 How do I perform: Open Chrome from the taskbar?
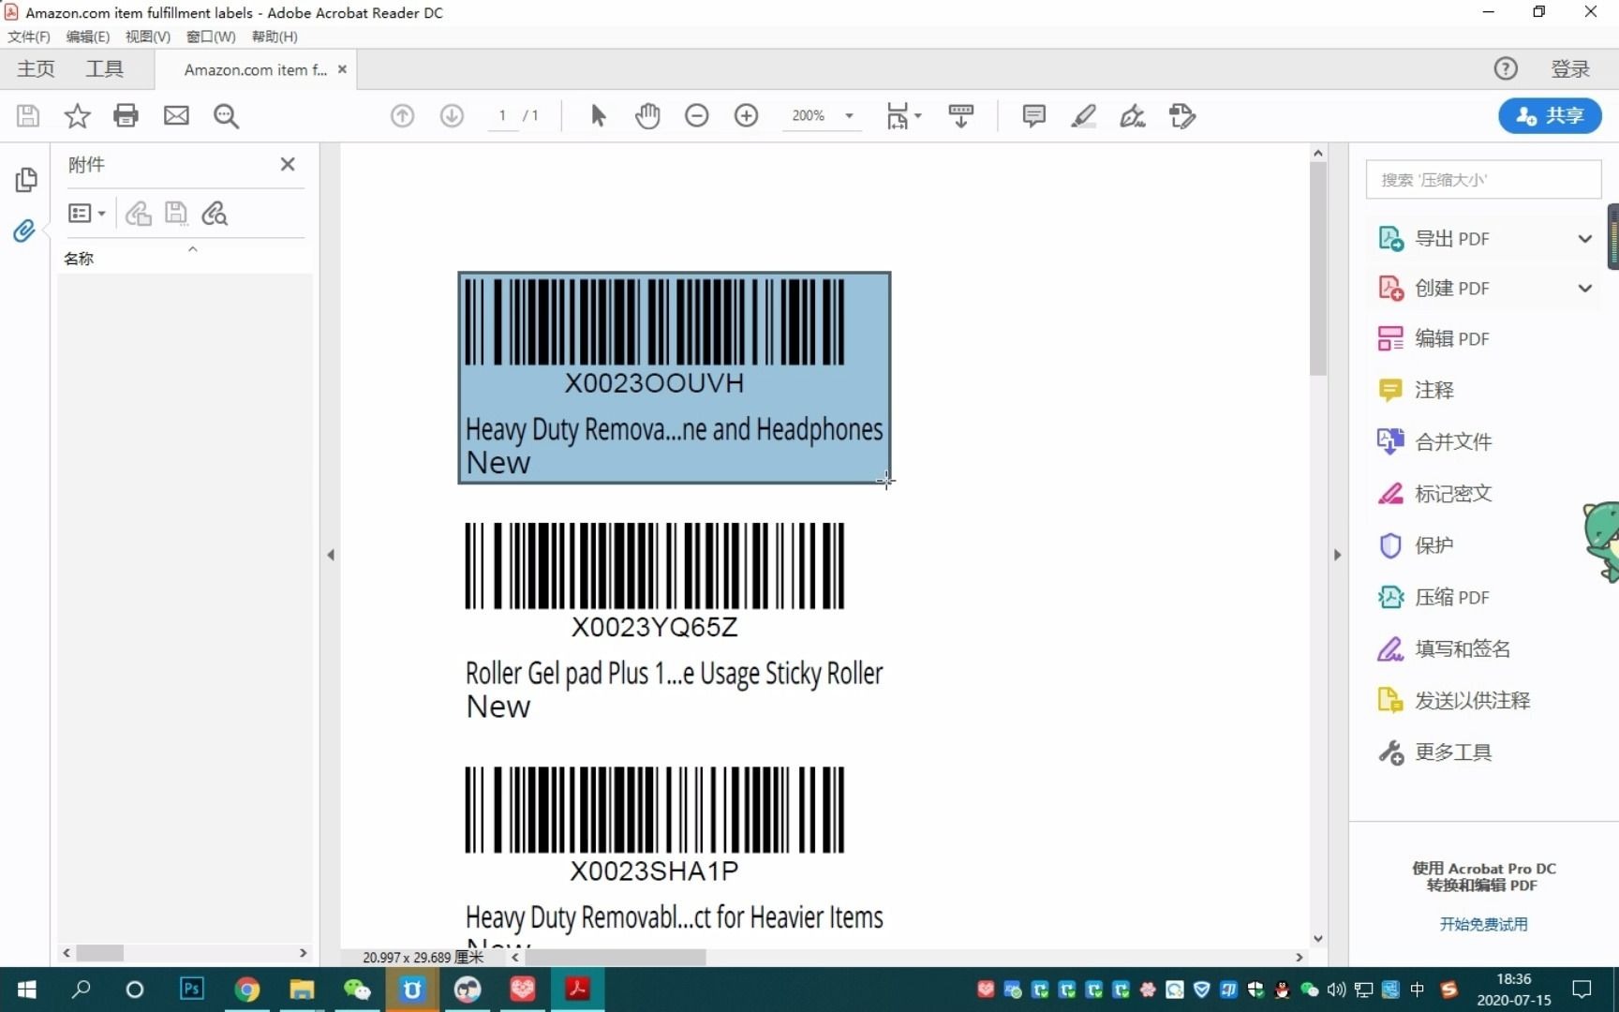pyautogui.click(x=246, y=990)
